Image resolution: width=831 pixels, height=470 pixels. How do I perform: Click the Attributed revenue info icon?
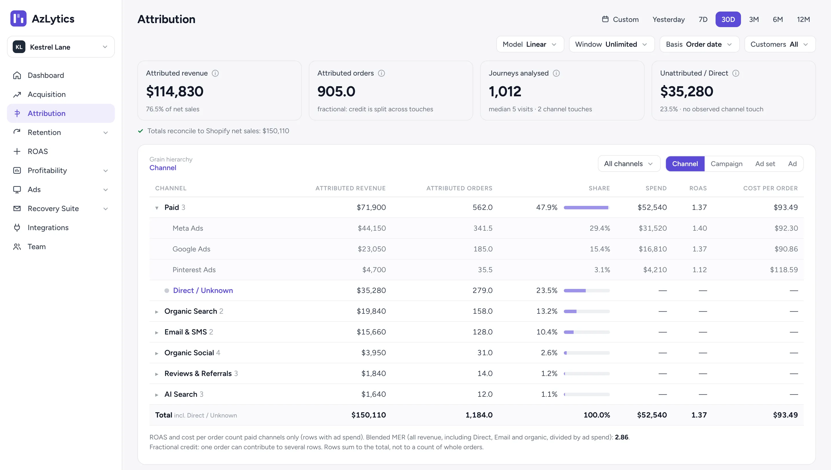215,73
